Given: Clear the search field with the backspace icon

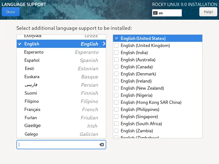Looking at the screenshot, I should (102, 145).
